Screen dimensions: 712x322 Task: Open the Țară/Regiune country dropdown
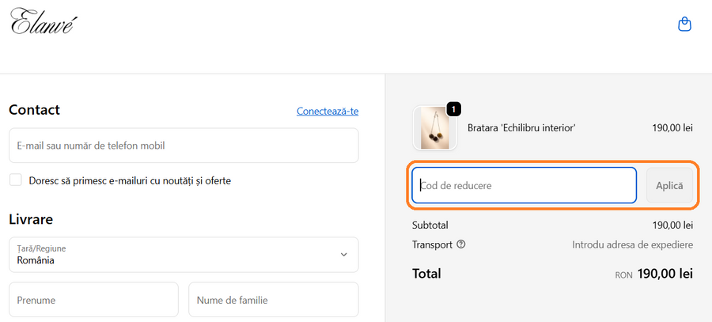183,254
